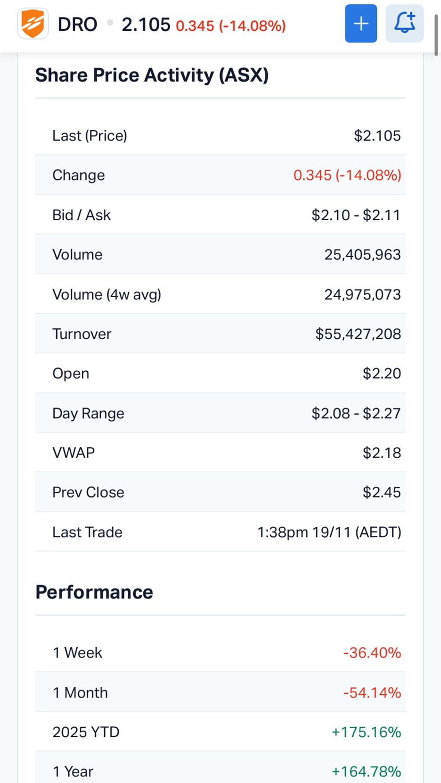Tap the blue plus add button
The width and height of the screenshot is (441, 783).
point(361,24)
